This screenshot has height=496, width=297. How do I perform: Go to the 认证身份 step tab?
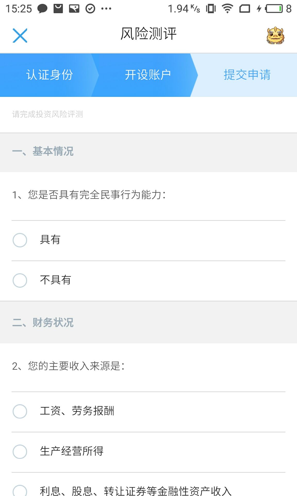point(49,75)
